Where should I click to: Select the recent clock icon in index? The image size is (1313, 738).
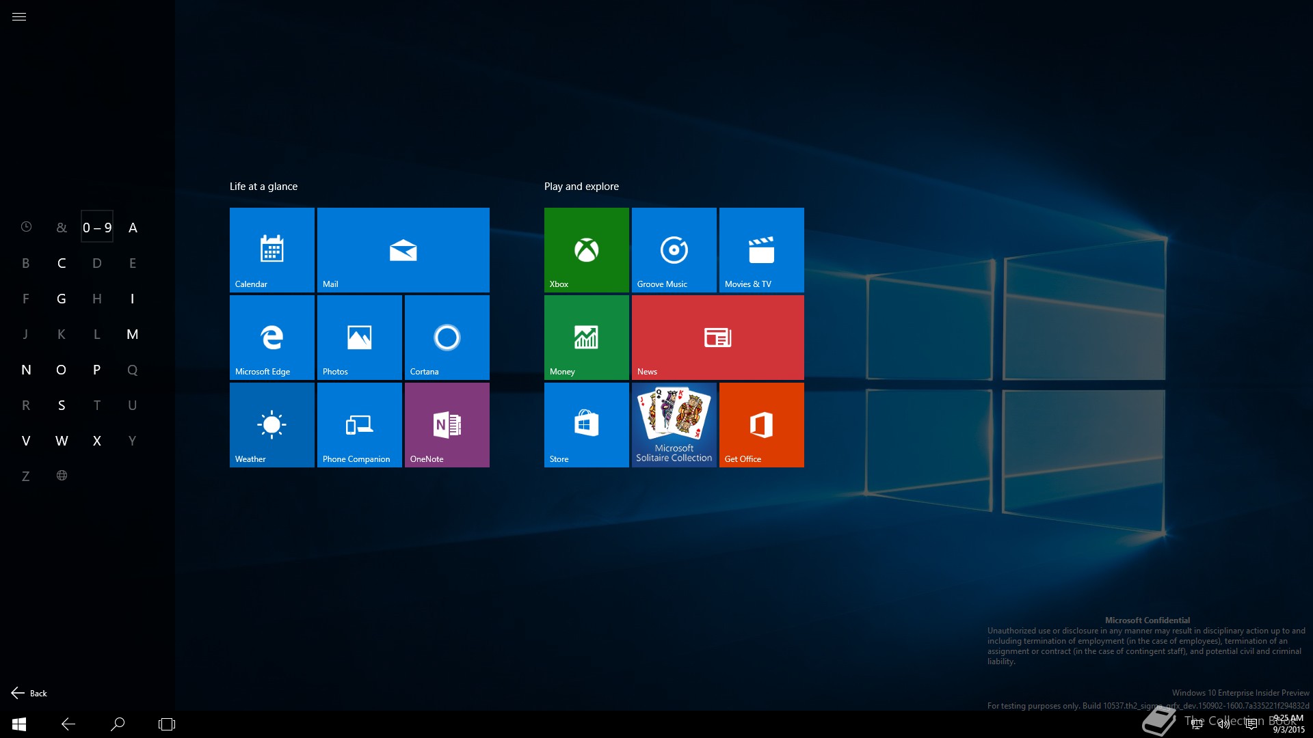pyautogui.click(x=26, y=227)
